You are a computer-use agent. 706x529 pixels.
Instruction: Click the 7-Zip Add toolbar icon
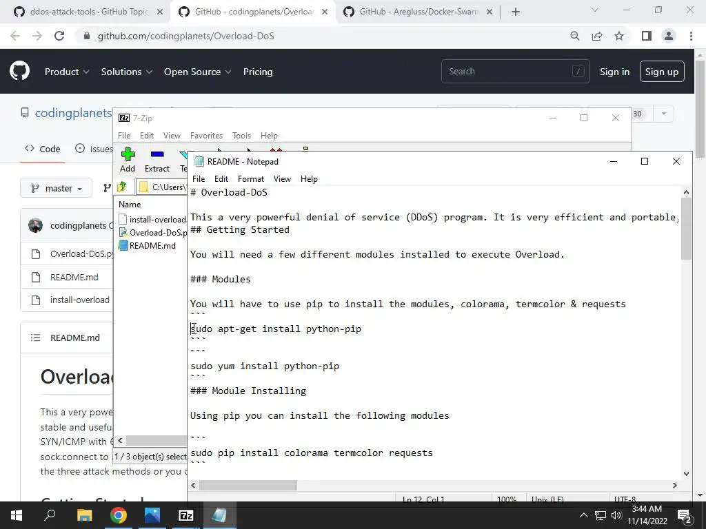tap(128, 154)
